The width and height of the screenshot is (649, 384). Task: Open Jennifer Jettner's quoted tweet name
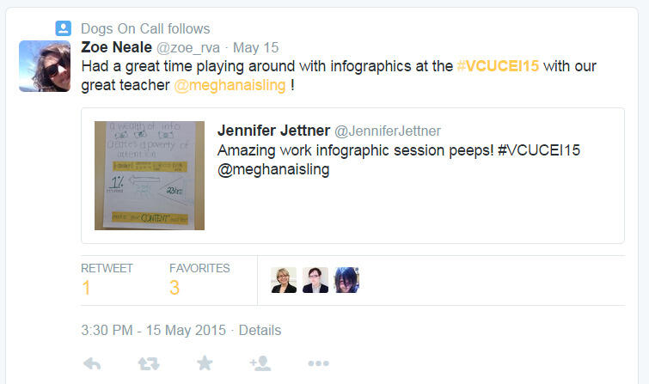[x=272, y=131]
